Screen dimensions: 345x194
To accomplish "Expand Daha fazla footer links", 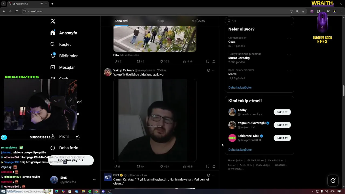I will (x=281, y=165).
